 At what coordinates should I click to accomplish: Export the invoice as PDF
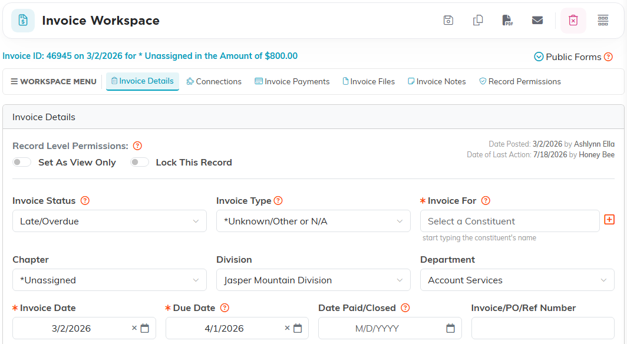pyautogui.click(x=507, y=21)
